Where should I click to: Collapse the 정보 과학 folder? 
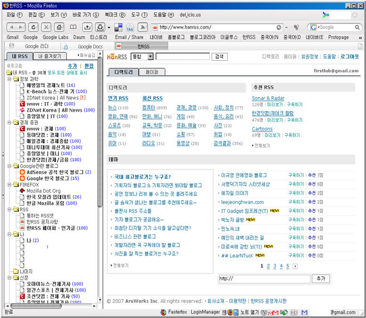pos(9,79)
